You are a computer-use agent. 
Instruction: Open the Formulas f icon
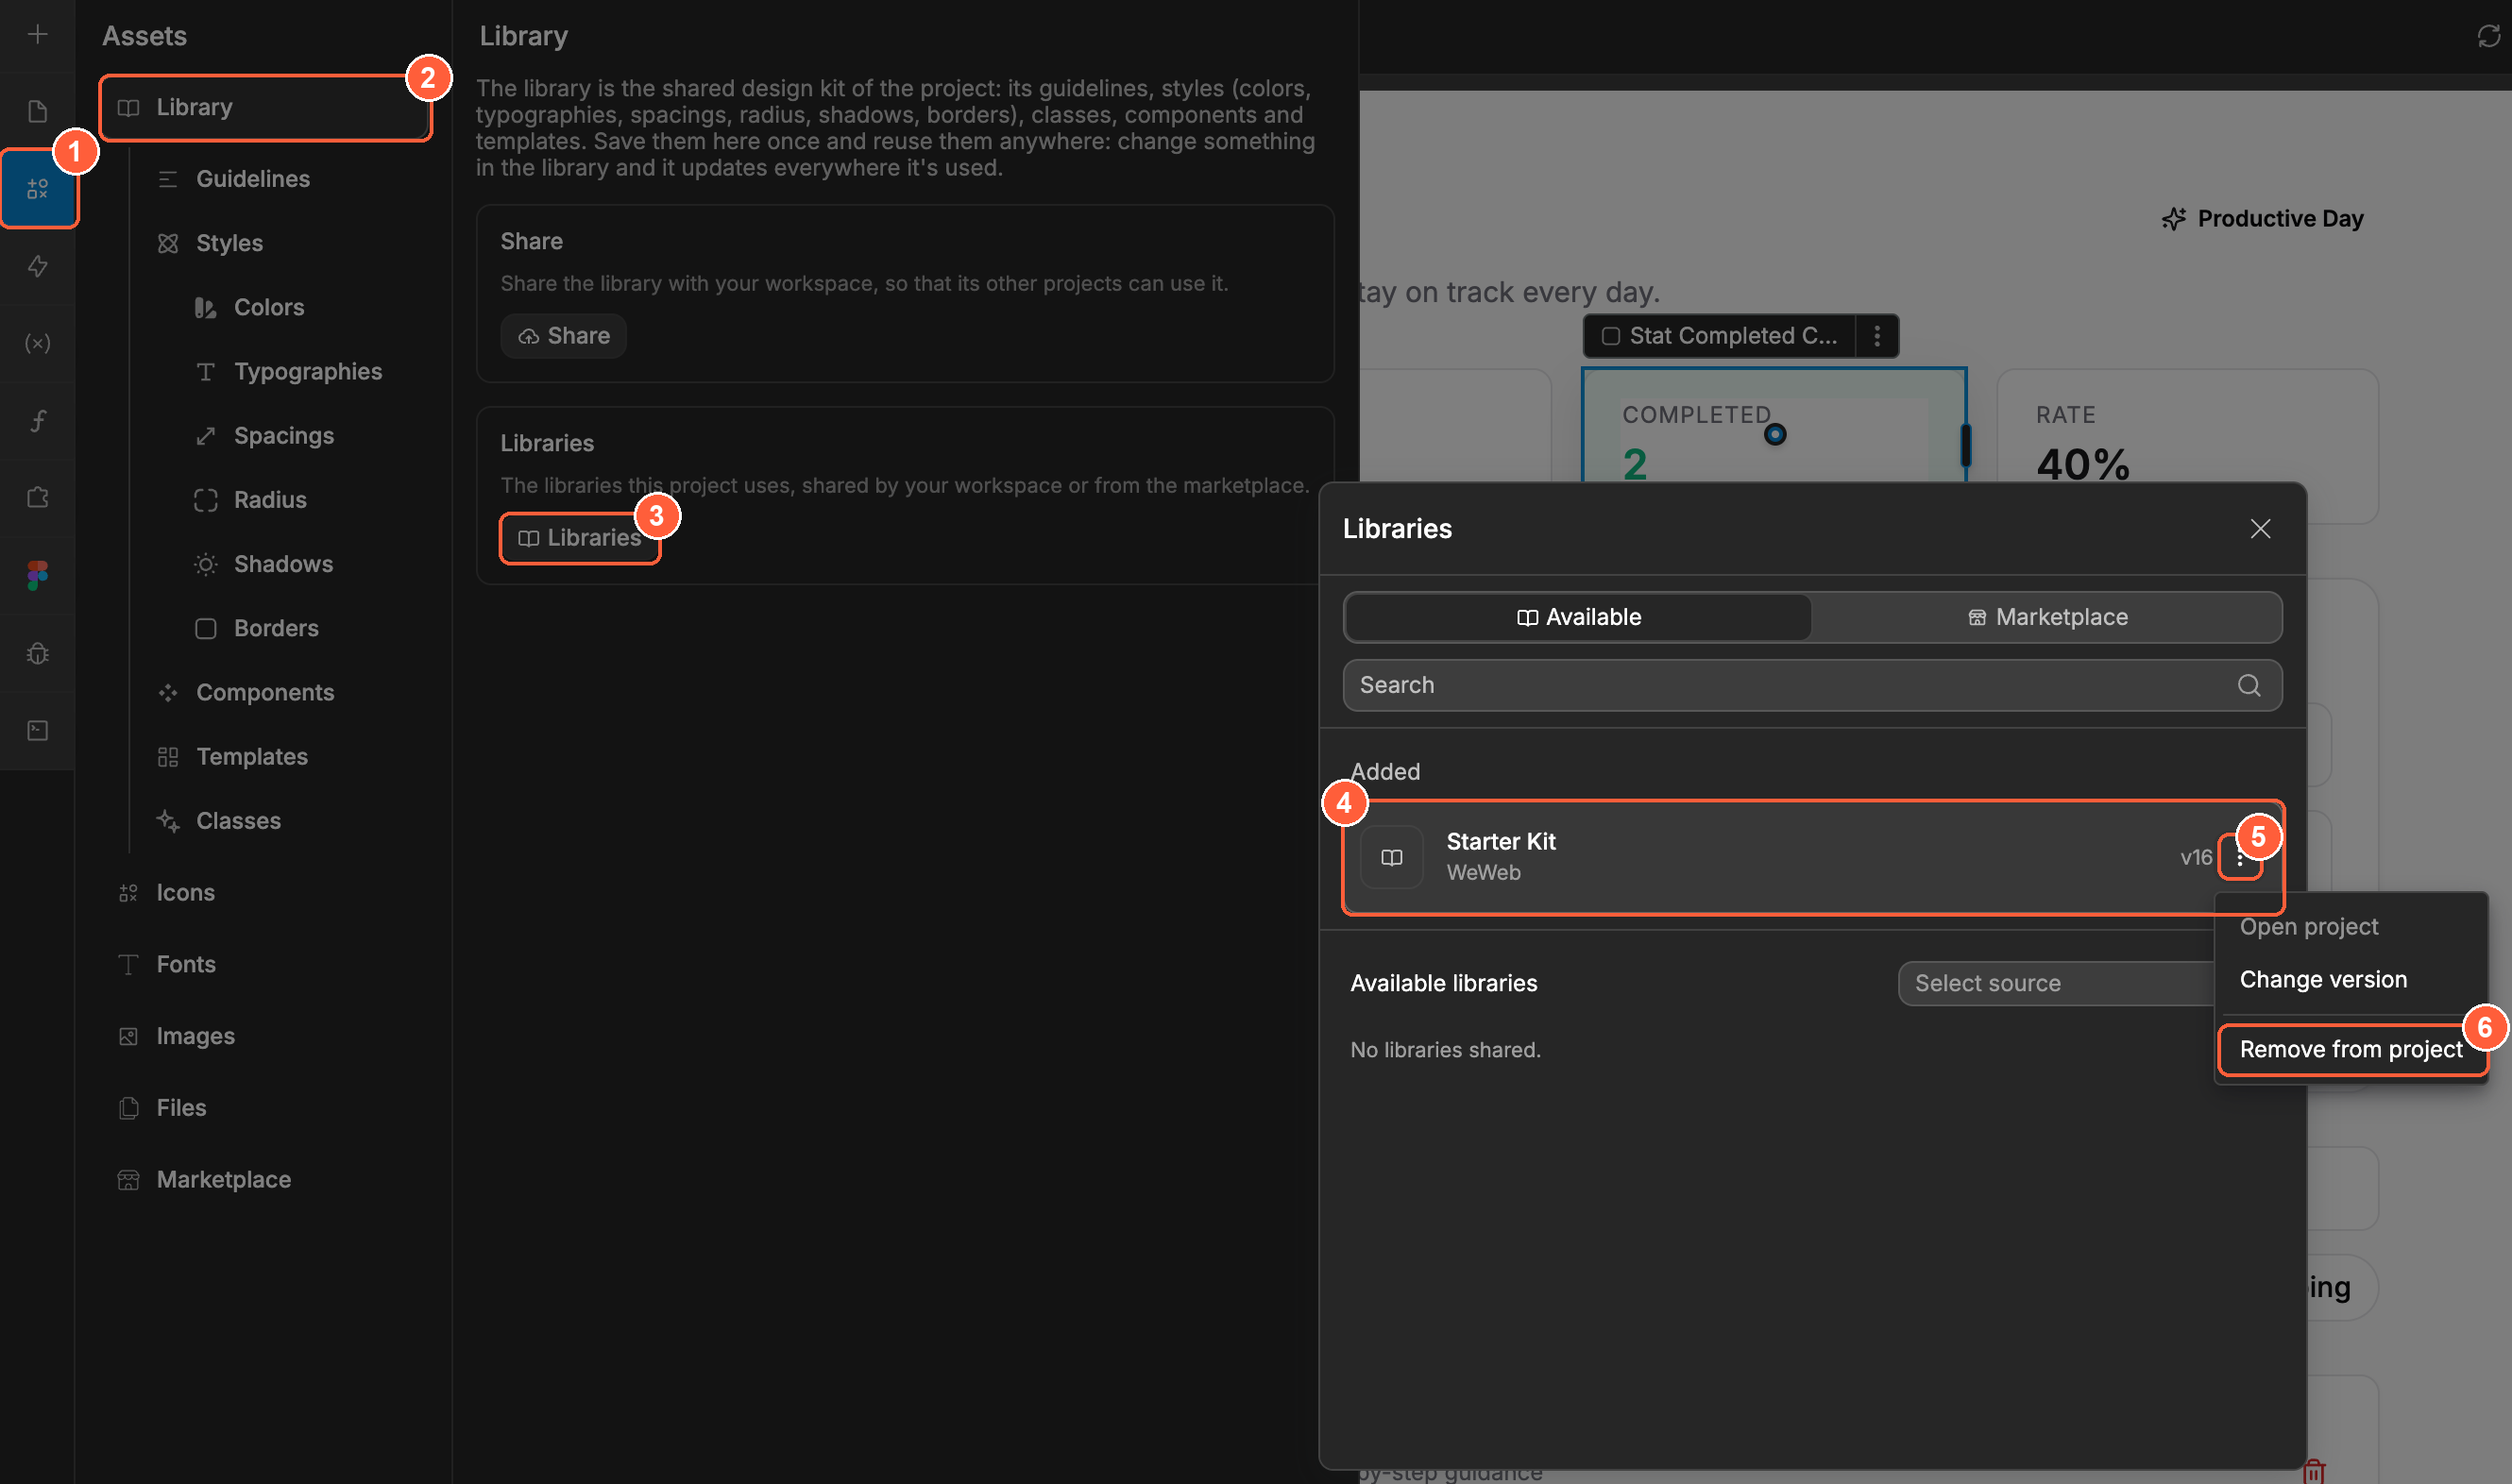[x=37, y=421]
